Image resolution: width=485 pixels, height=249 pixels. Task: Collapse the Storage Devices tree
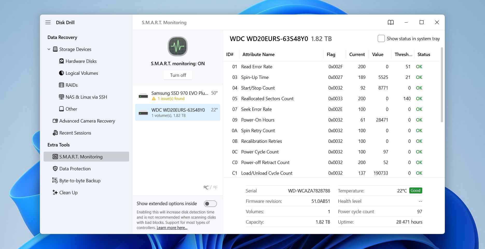(x=49, y=49)
